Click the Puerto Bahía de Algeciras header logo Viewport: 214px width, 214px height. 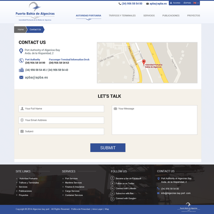(x=35, y=12)
